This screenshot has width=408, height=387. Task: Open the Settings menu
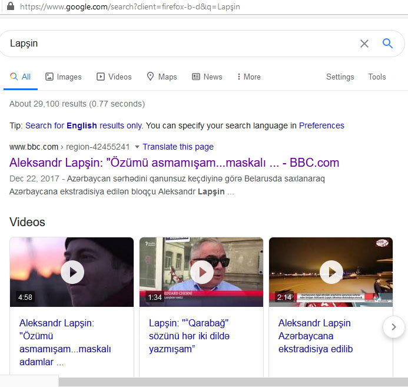pos(340,77)
